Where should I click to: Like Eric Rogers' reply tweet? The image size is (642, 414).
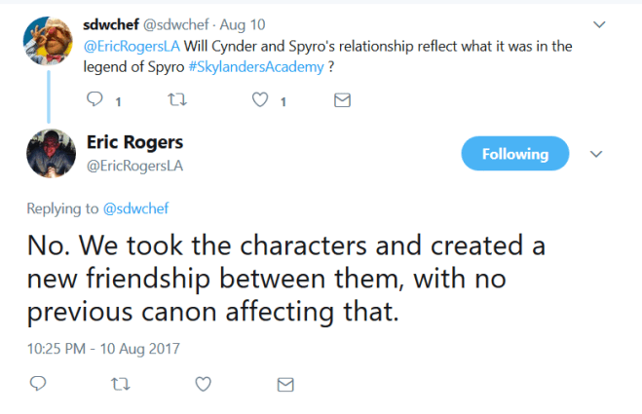(x=204, y=385)
